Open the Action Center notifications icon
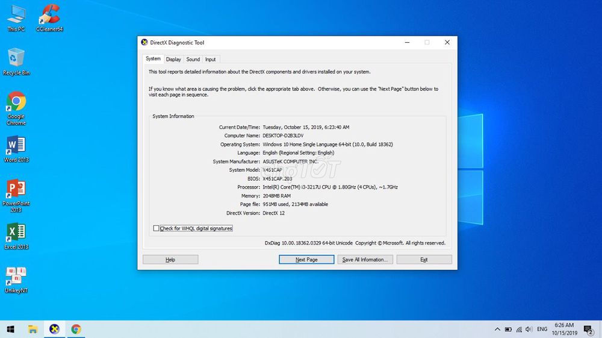 coord(589,330)
